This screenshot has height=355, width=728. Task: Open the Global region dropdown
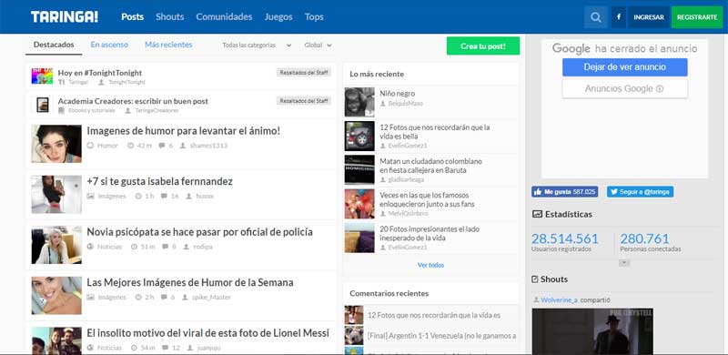click(318, 46)
